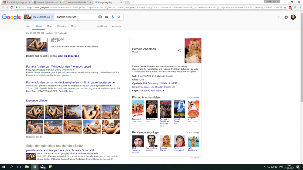Image resolution: width=303 pixels, height=170 pixels.
Task: Click the red extension icon in toolbar
Action: coord(290,8)
